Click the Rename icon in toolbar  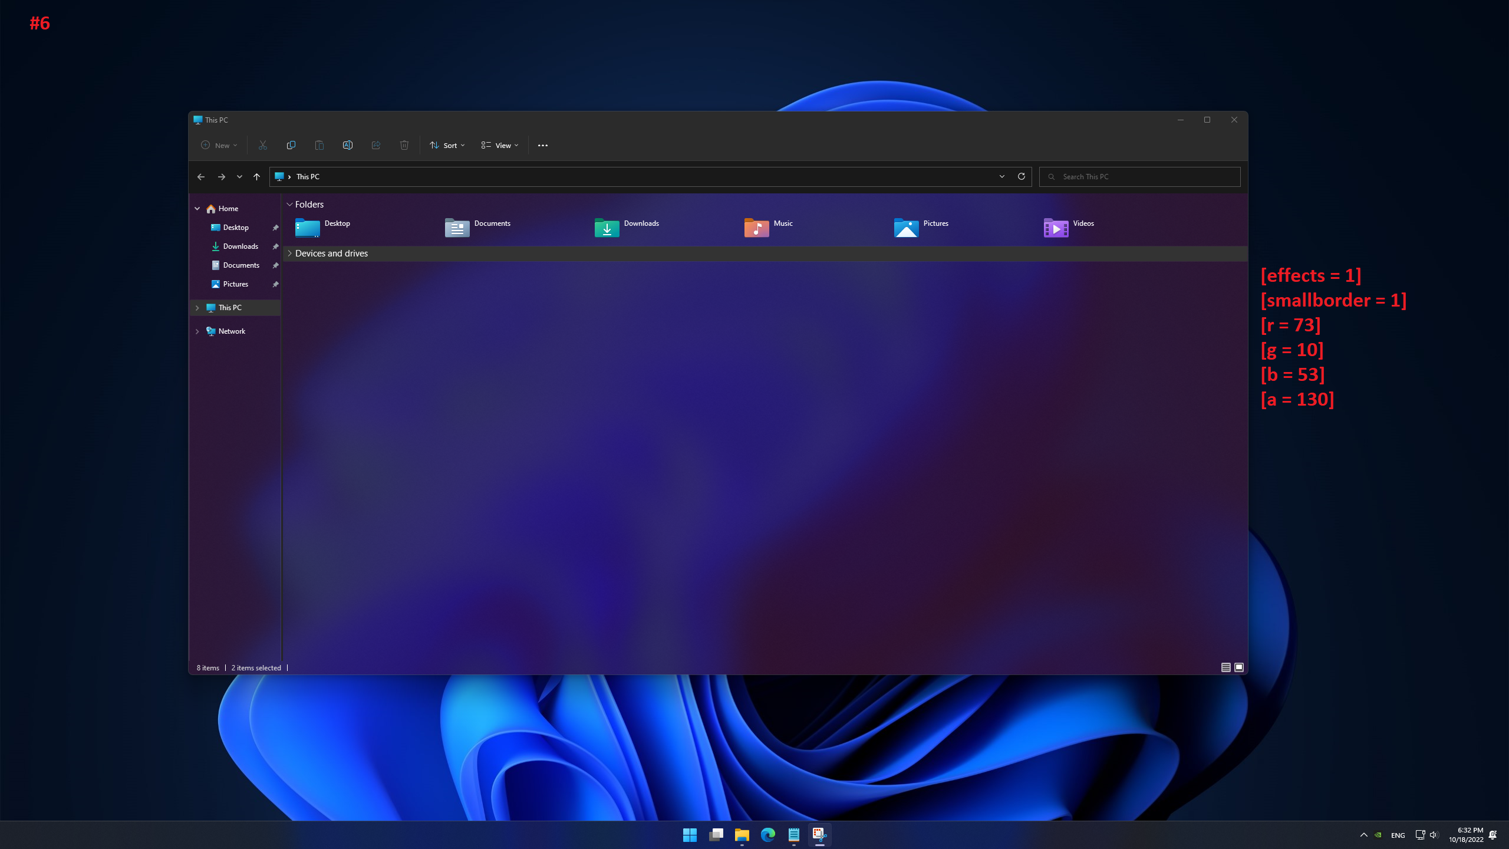pos(348,145)
